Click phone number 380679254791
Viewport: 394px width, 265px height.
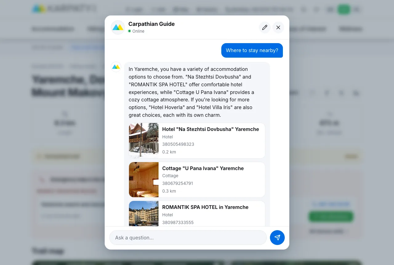[178, 183]
